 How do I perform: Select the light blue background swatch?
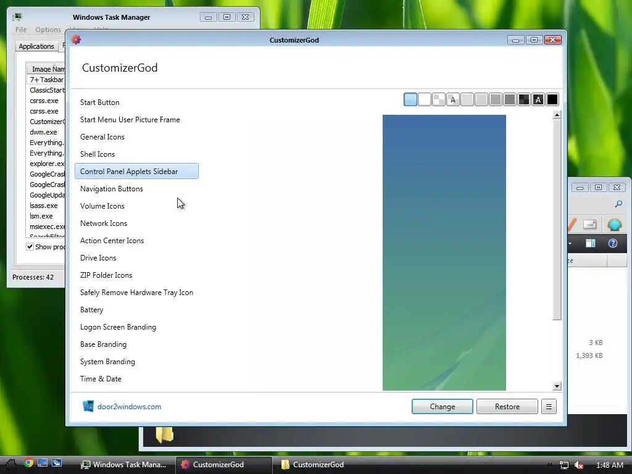(410, 99)
